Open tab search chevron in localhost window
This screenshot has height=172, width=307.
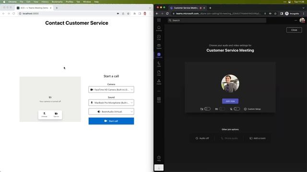150,8
